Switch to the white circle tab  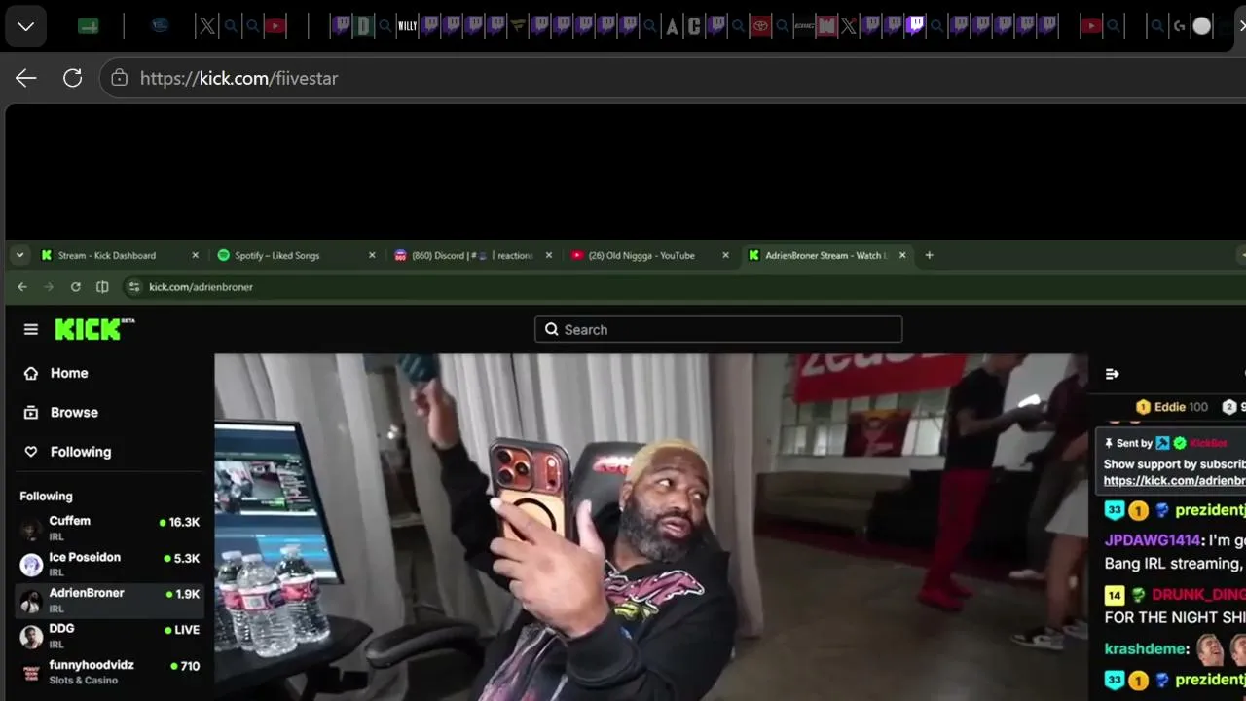coord(1202,26)
